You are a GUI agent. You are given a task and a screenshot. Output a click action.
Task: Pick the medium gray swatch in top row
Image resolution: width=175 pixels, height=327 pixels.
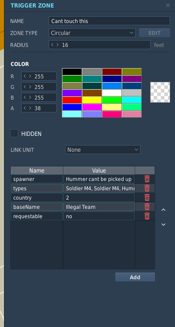[x=92, y=72]
